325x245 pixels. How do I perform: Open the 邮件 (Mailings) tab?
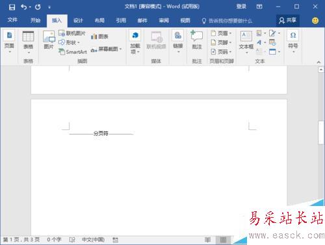[x=142, y=20]
